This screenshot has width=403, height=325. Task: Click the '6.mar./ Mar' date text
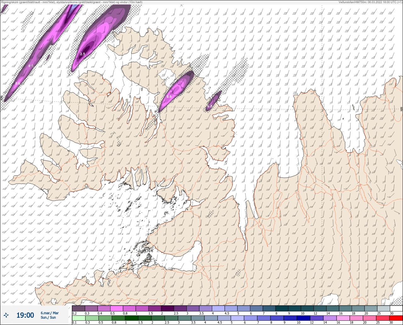coord(50,313)
